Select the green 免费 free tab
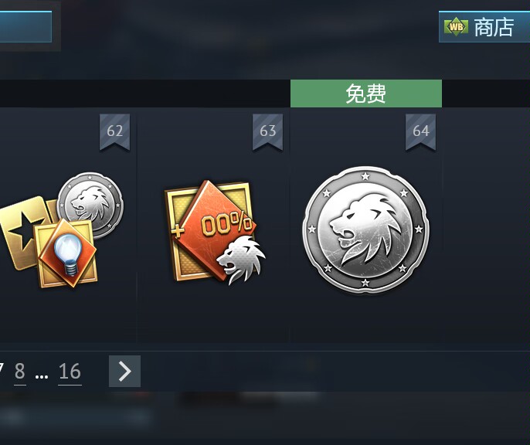The image size is (530, 445). click(365, 93)
